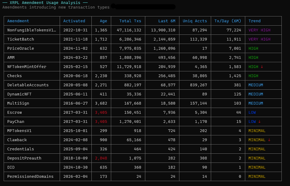Click the Last 6M column header
The height and width of the screenshot is (186, 290).
point(167,21)
